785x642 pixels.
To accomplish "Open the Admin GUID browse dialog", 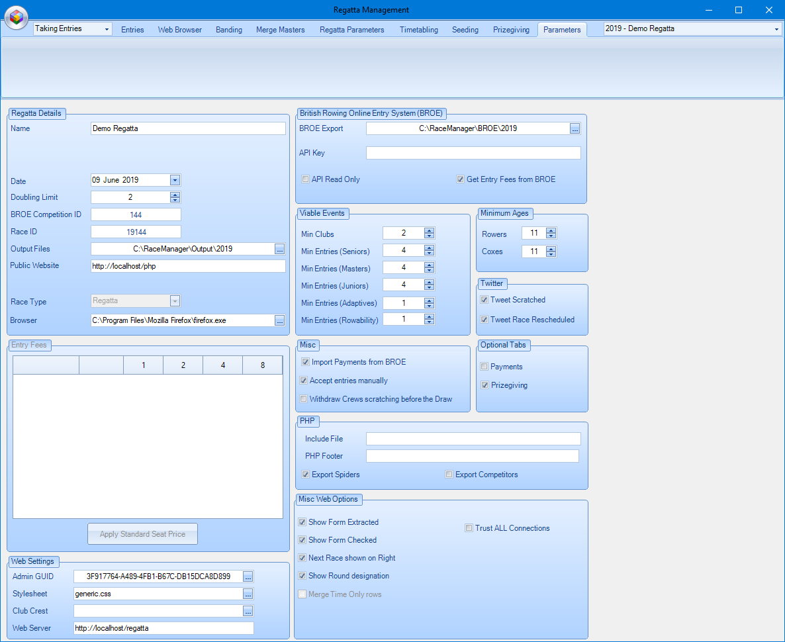I will tap(248, 576).
